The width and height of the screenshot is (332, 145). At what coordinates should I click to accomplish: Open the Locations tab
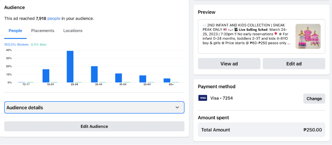tap(73, 31)
